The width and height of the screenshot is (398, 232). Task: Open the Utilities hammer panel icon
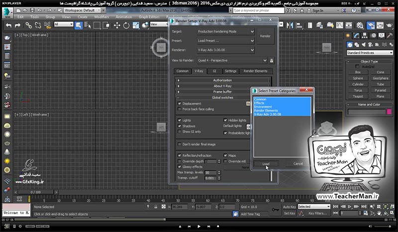click(390, 35)
